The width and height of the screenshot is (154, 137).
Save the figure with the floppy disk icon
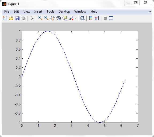click(x=17, y=18)
